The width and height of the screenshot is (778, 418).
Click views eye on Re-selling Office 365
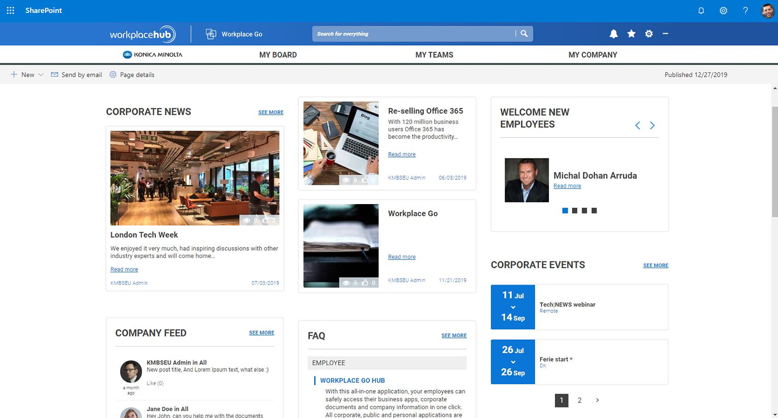(x=346, y=180)
